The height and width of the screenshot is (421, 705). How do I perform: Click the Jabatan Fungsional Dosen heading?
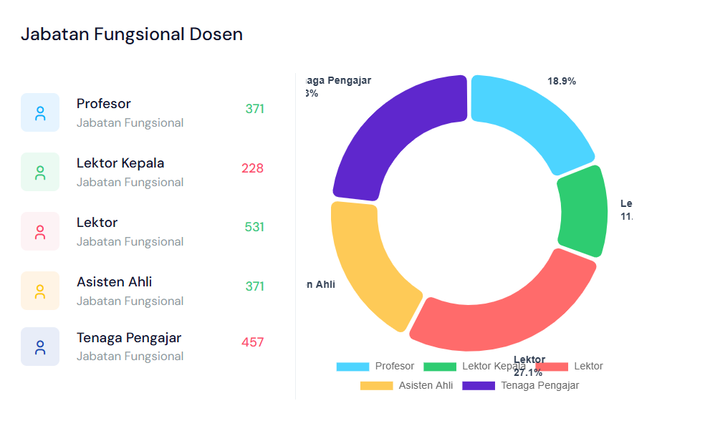[132, 34]
